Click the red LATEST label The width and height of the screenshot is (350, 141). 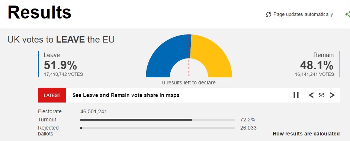(x=52, y=95)
